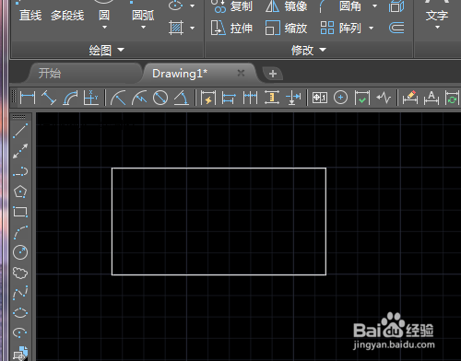This screenshot has height=361, width=461.
Task: Click the 圆角 fillet command
Action: coord(340,6)
